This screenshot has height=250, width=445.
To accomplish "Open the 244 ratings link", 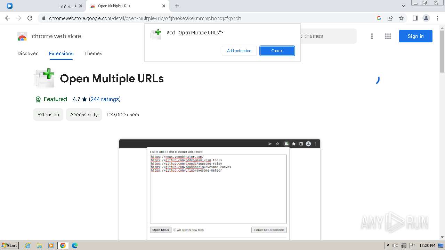I will pyautogui.click(x=105, y=99).
